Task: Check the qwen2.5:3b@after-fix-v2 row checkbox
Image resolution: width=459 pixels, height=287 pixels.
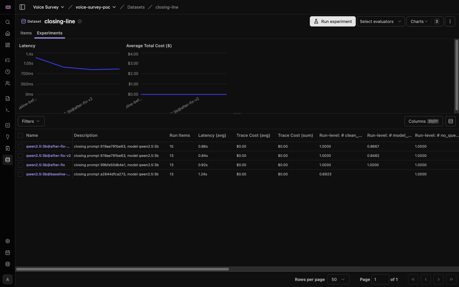Action: pyautogui.click(x=20, y=156)
